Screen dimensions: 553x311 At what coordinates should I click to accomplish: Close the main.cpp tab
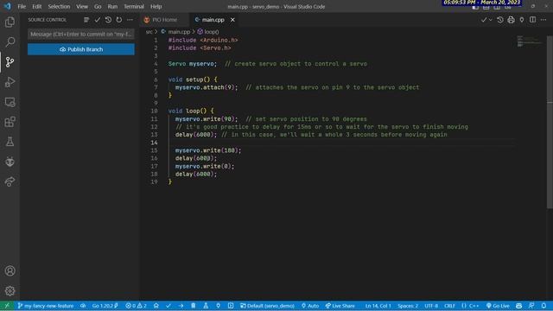pyautogui.click(x=232, y=20)
